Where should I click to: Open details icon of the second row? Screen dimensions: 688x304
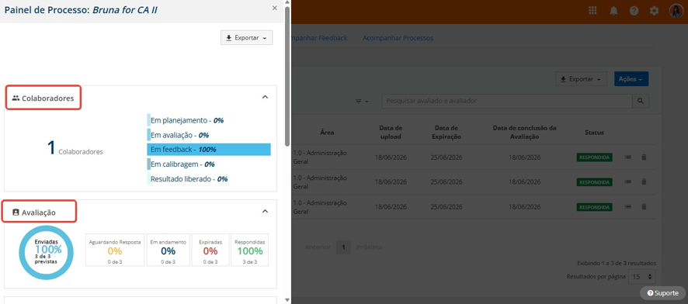tap(628, 181)
